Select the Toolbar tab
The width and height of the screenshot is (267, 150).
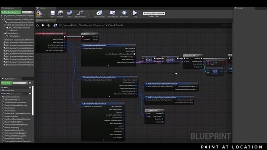(45, 8)
